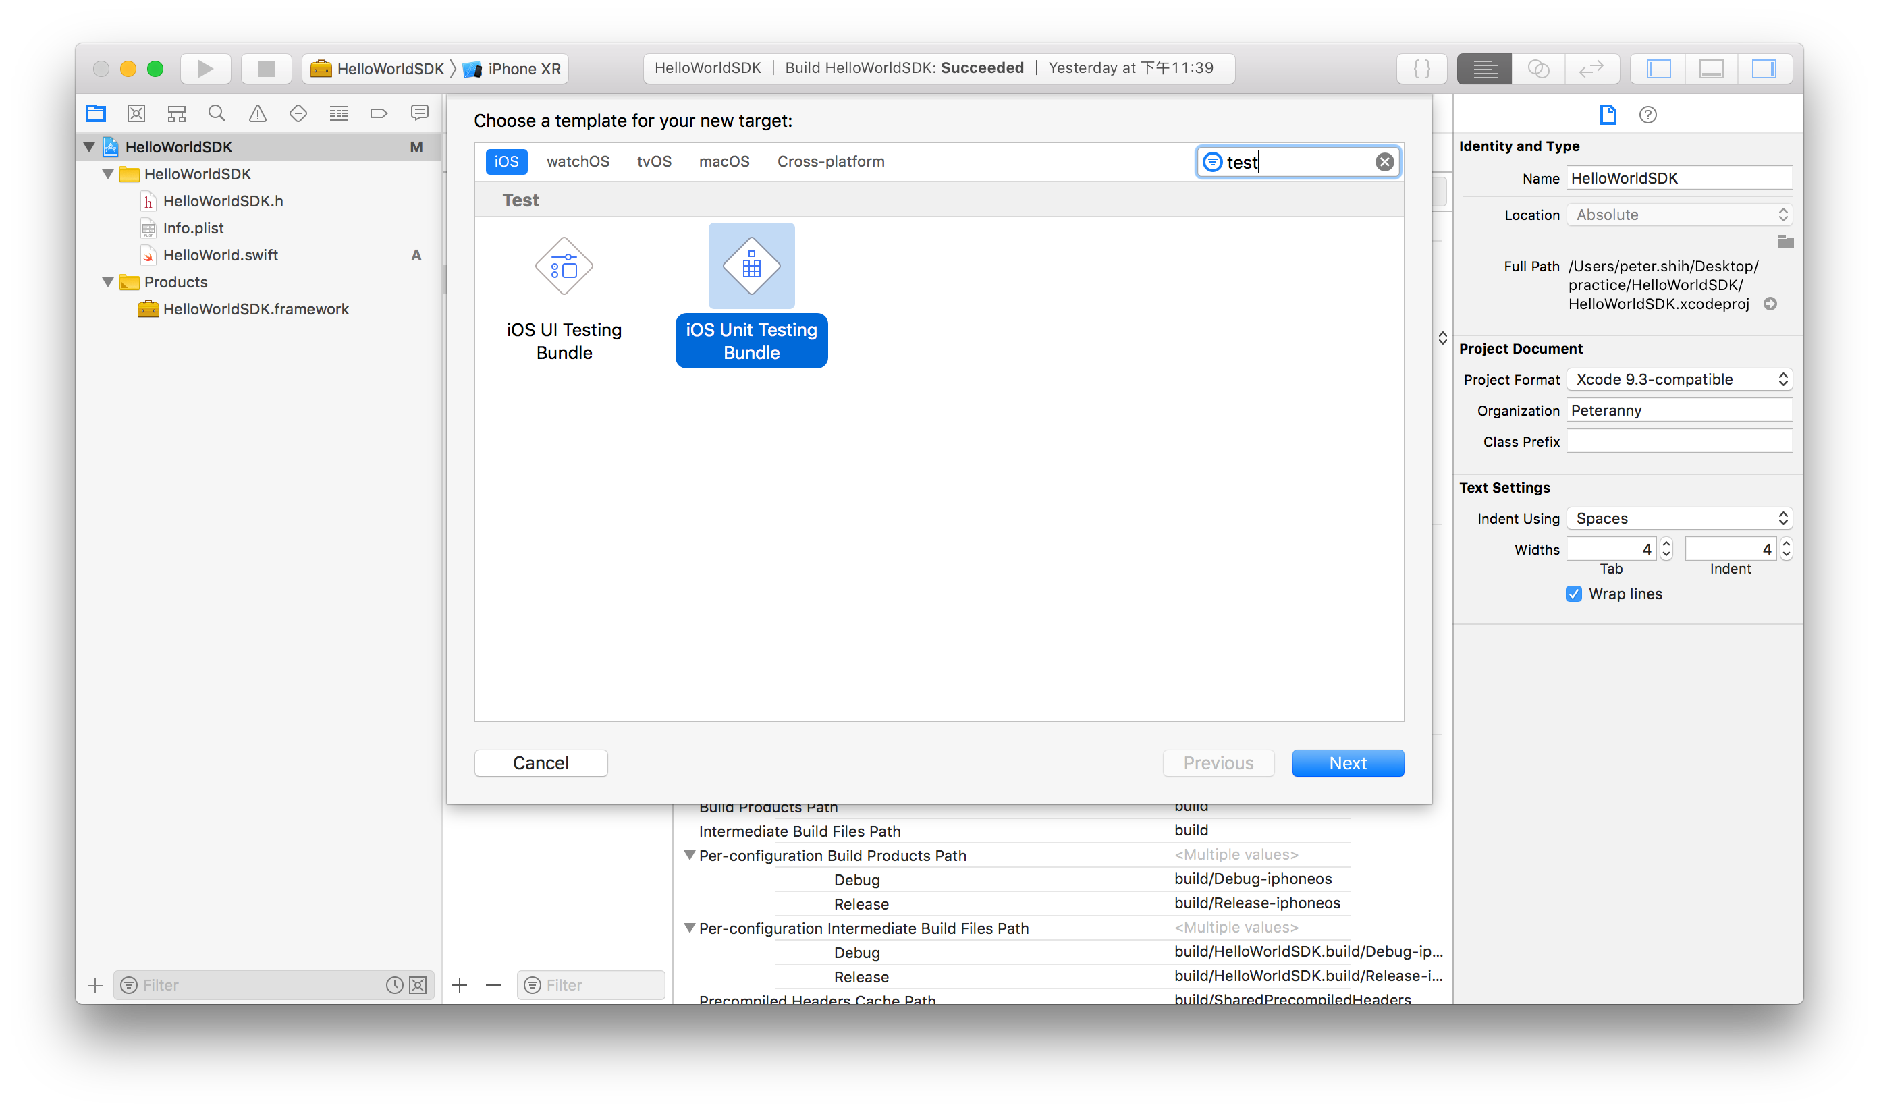Open the code snippets library braces button

[1421, 69]
